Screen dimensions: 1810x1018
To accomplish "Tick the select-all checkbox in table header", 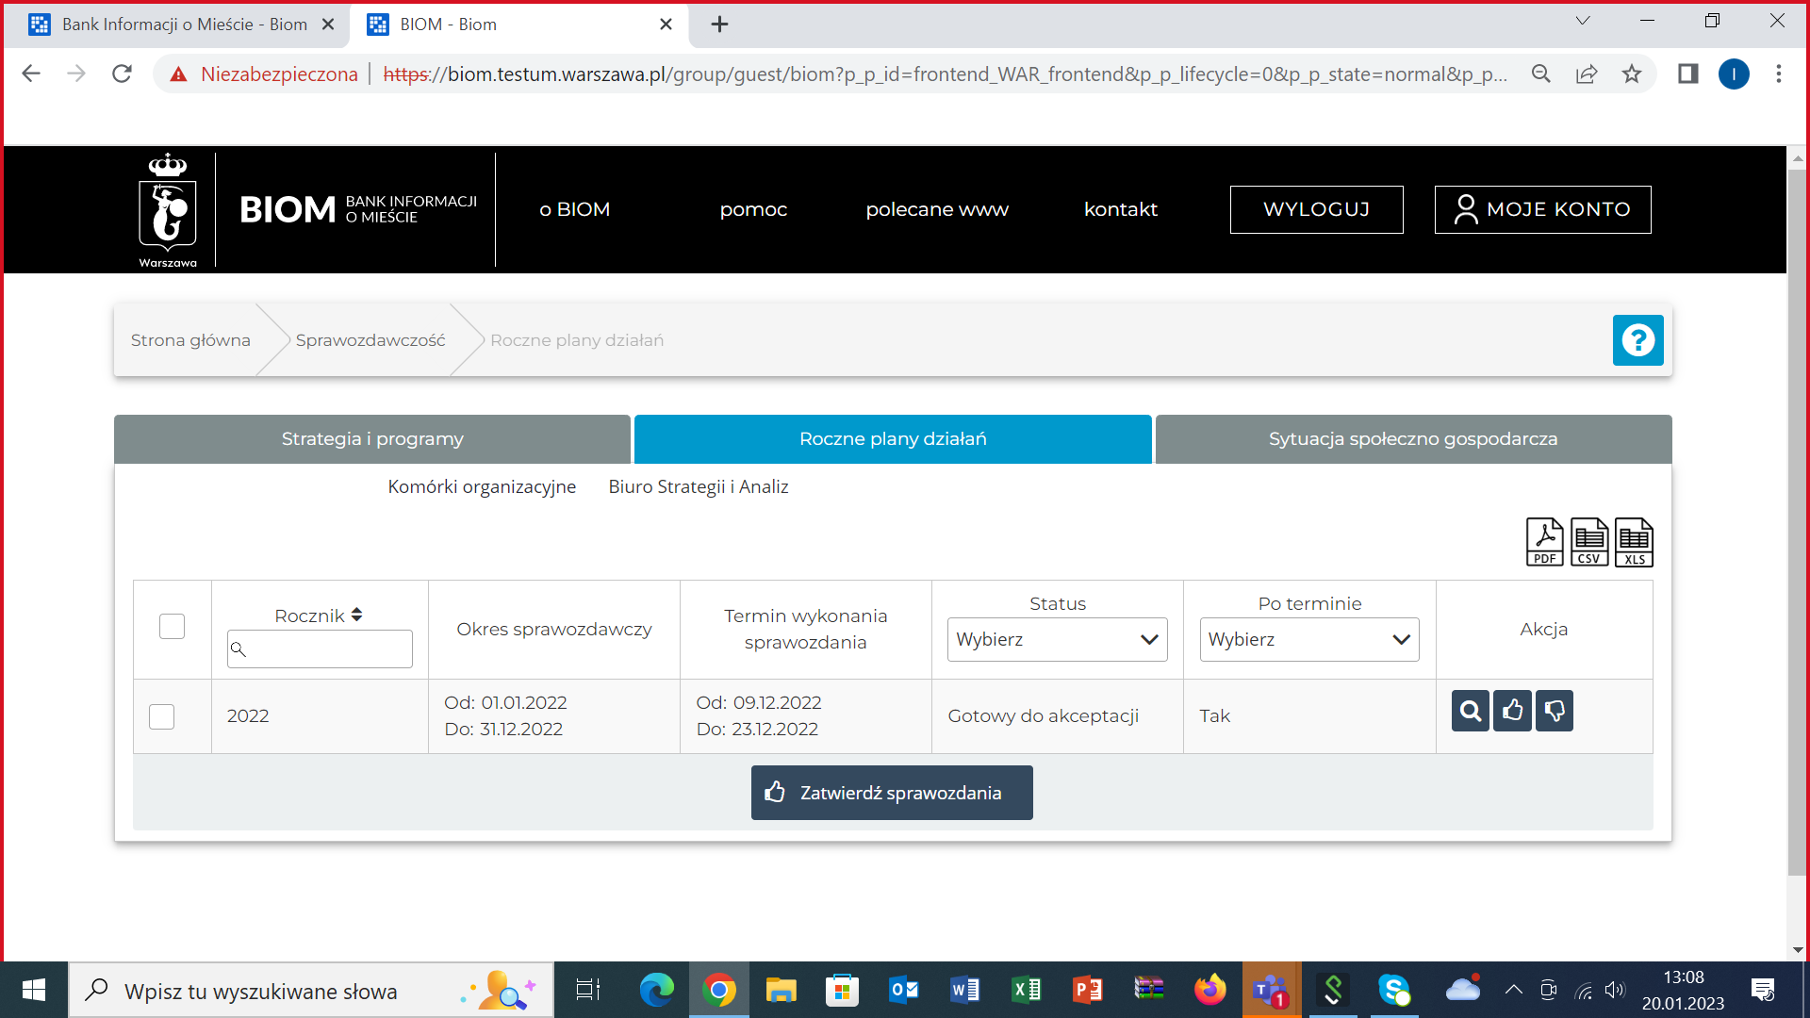I will click(172, 627).
